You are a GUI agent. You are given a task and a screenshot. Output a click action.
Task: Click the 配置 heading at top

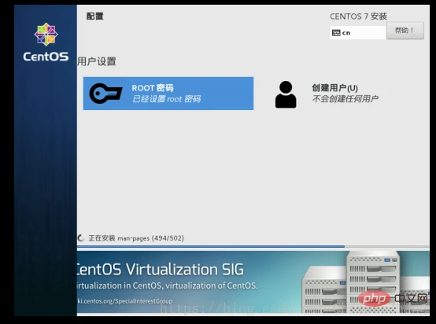pyautogui.click(x=94, y=16)
